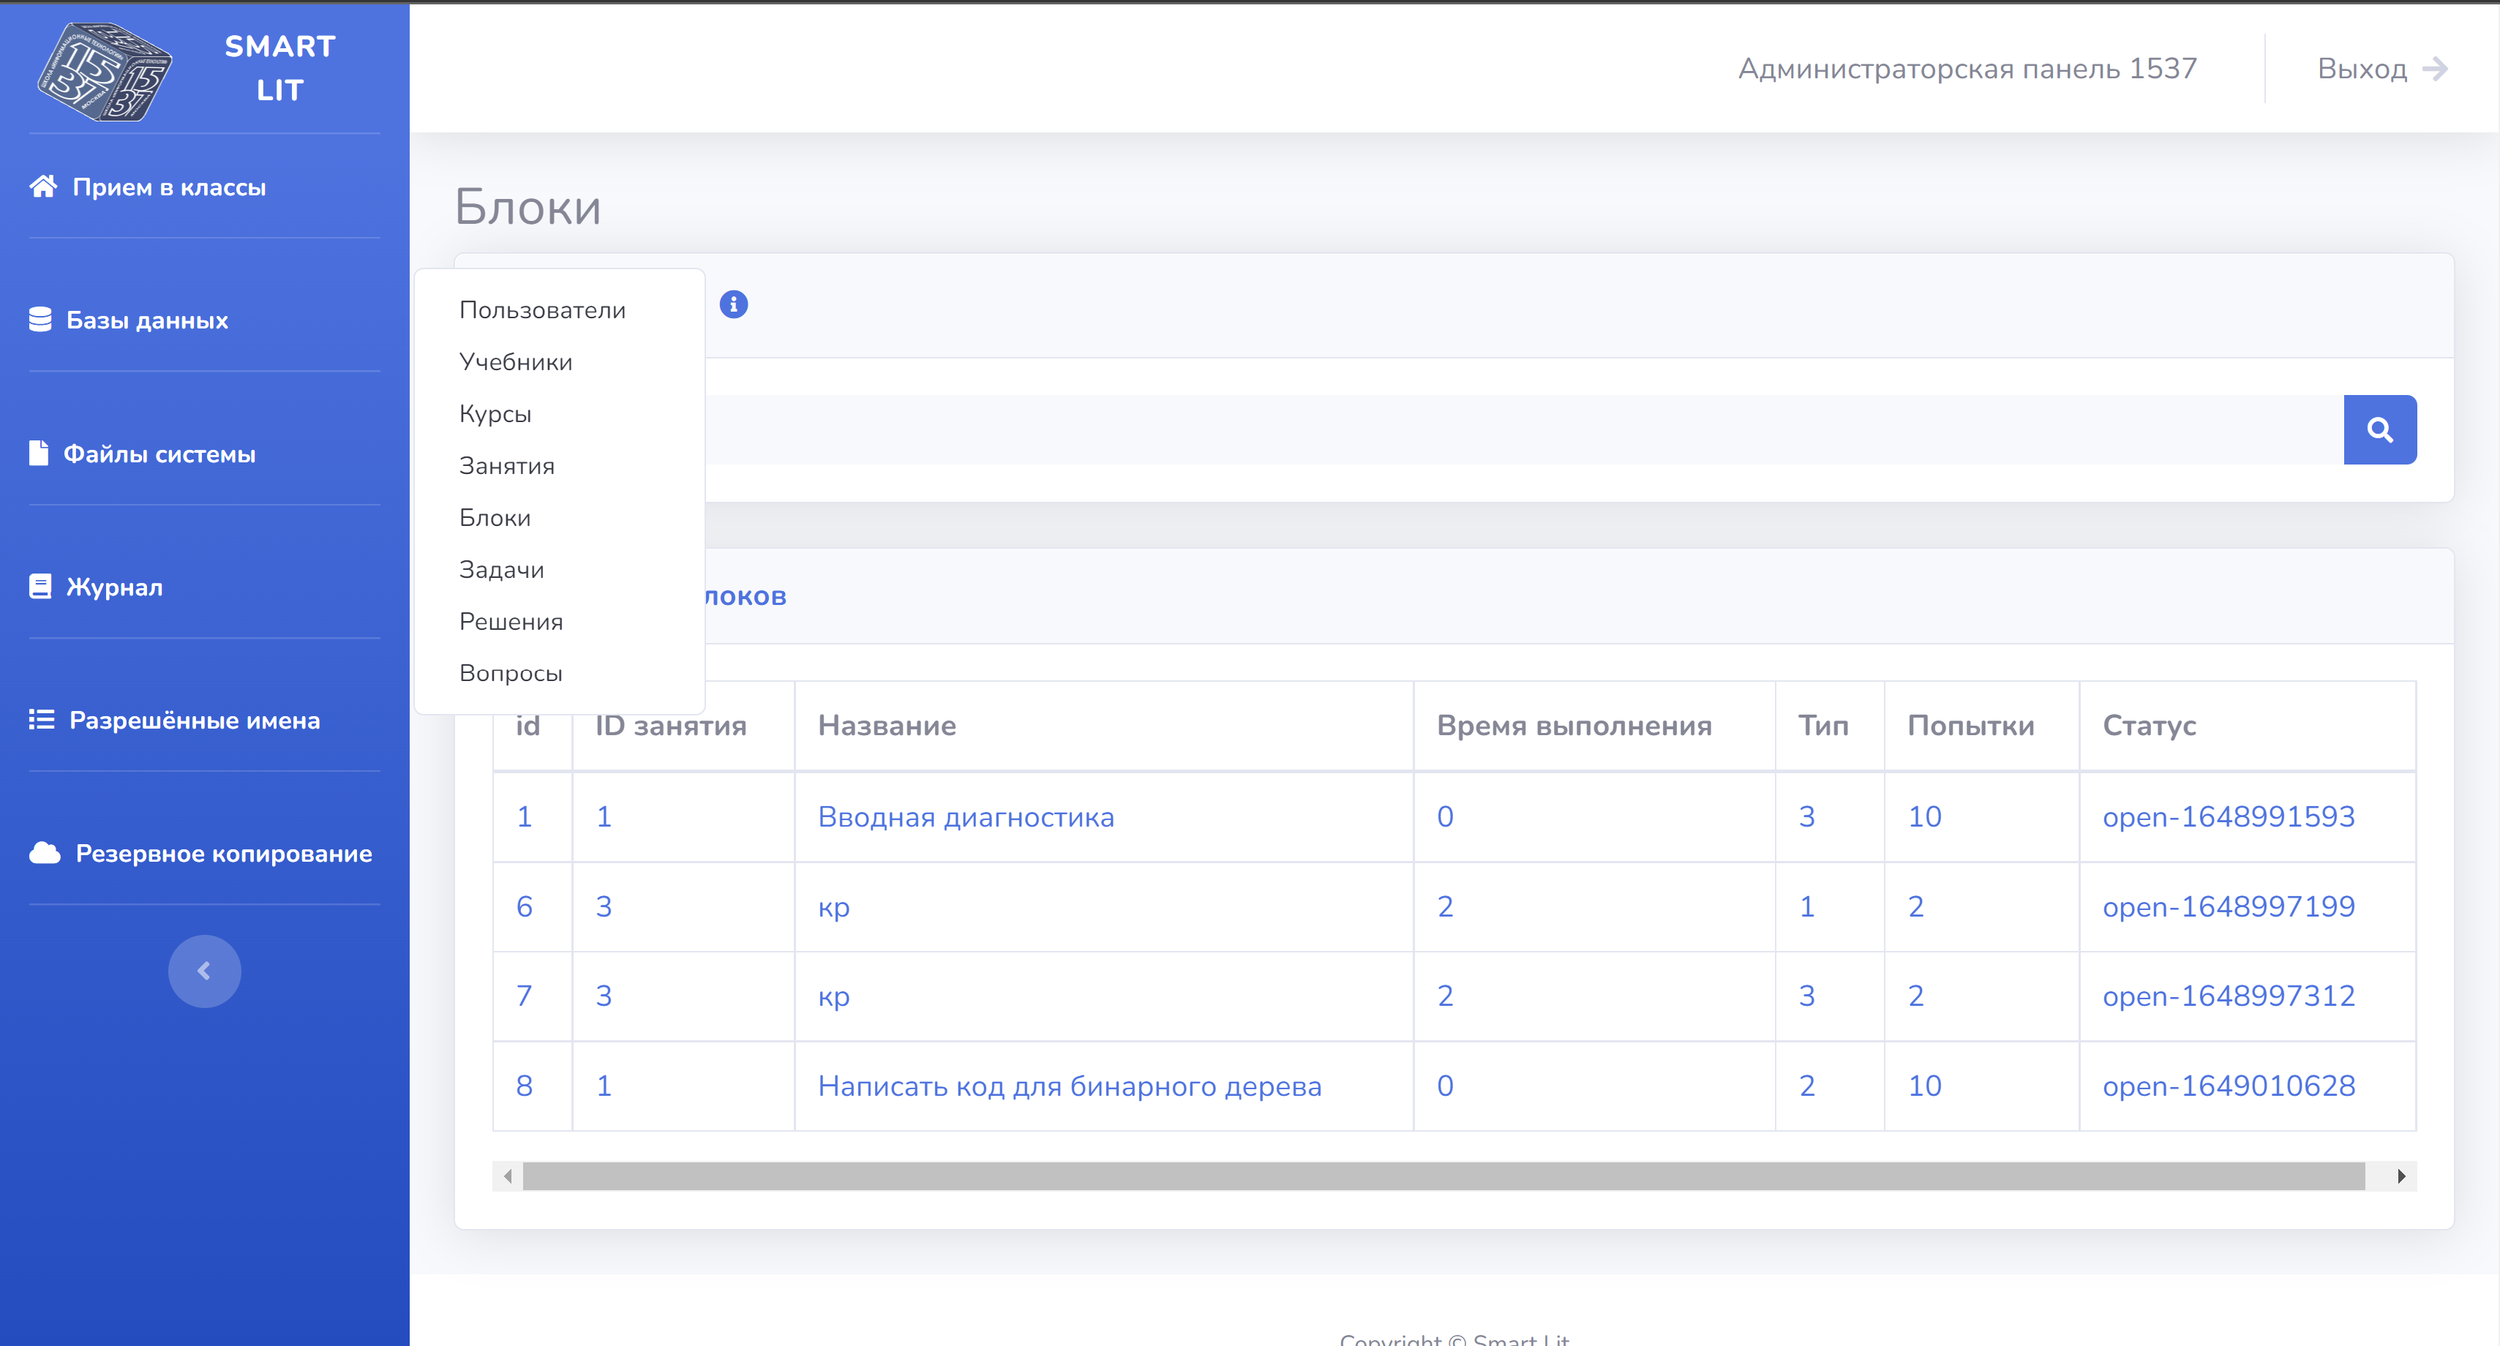Click the list icon beside Разрешённые имена
Screen dimensions: 2500x1346
42,719
